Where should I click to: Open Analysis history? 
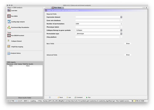click(x=14, y=53)
